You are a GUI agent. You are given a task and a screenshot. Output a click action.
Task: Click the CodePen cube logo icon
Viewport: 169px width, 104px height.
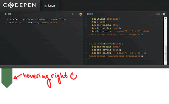(x=11, y=5)
